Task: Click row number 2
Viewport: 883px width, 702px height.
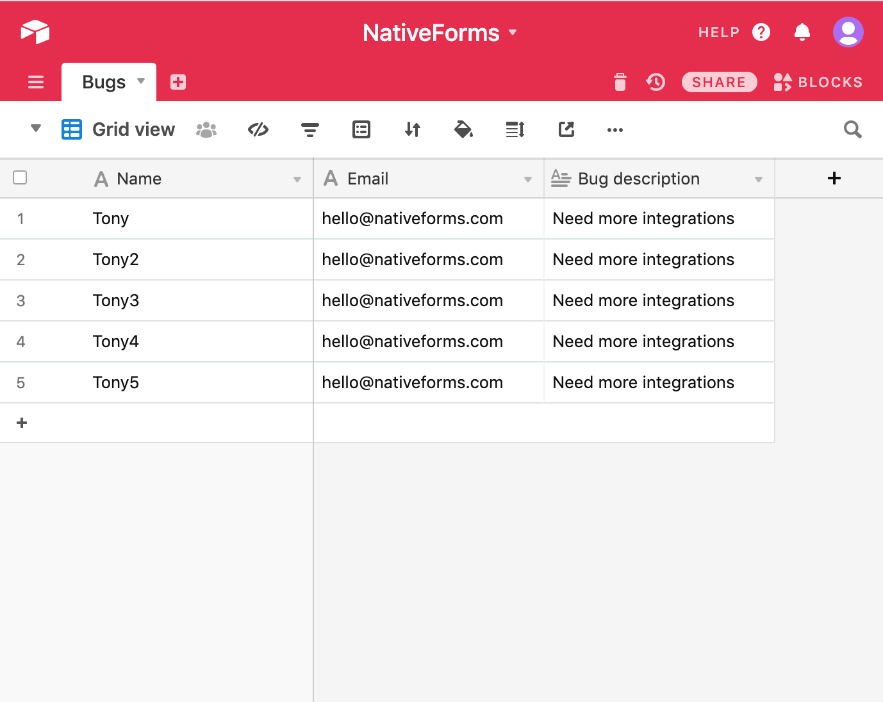Action: 21,260
